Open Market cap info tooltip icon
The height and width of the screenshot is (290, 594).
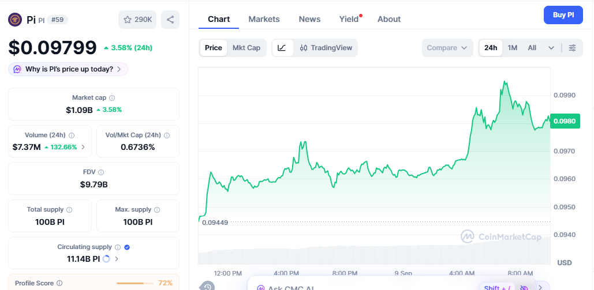tap(112, 97)
